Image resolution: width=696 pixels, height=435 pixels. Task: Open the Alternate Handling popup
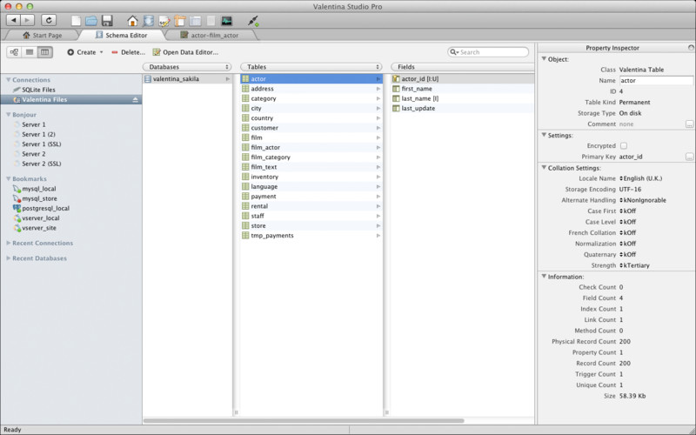click(643, 200)
